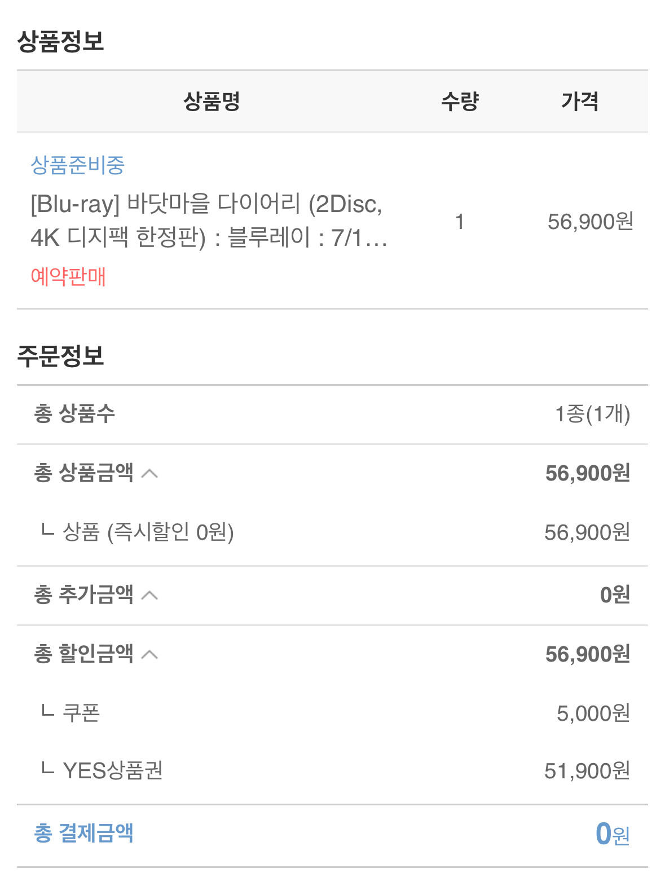665x886 pixels.
Task: Click the 상품정보 section heading
Action: (x=60, y=41)
